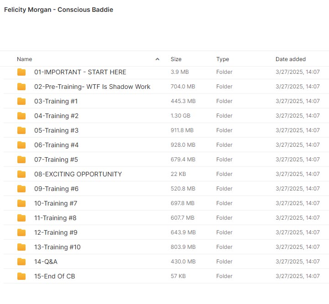The width and height of the screenshot is (329, 304).
Task: Click the date in the 01-IMPORTANT row
Action: (x=298, y=72)
